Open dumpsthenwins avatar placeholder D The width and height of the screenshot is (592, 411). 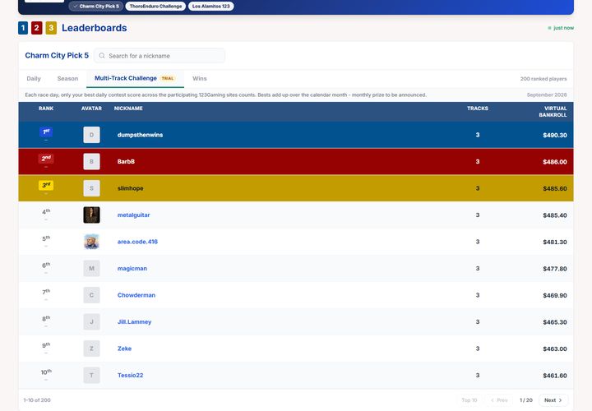tap(92, 135)
